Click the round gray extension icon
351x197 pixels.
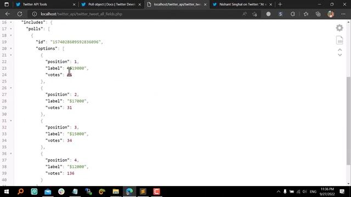pos(268,14)
